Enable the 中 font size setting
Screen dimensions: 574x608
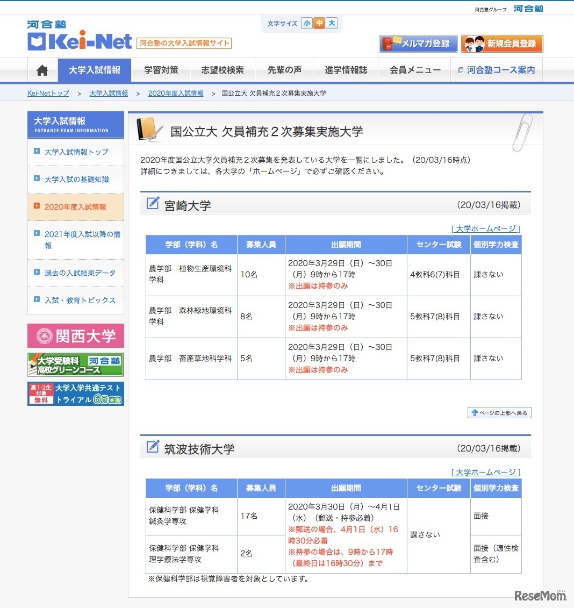(319, 23)
